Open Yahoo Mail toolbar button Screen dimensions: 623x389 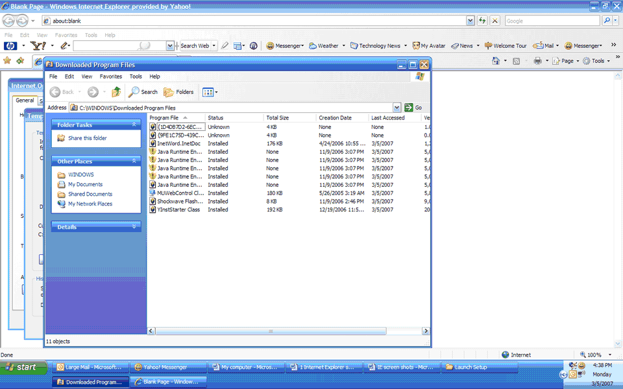pos(543,45)
